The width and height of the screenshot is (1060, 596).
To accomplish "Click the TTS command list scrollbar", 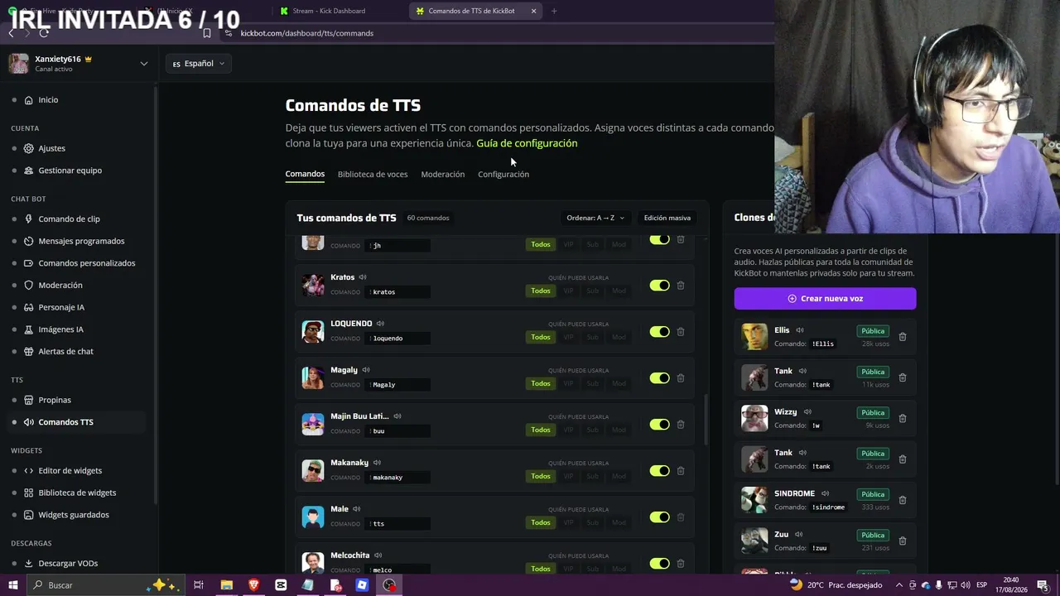I will (x=706, y=421).
